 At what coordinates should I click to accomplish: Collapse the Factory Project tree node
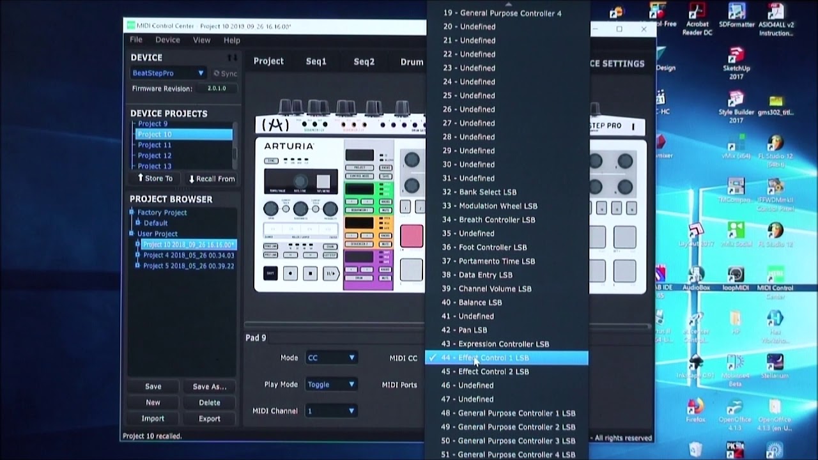[132, 212]
